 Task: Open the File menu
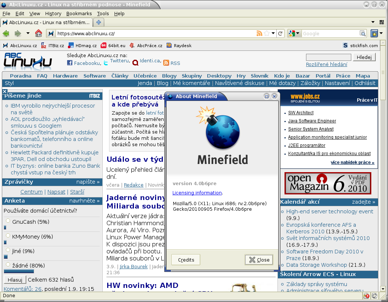(x=6, y=14)
